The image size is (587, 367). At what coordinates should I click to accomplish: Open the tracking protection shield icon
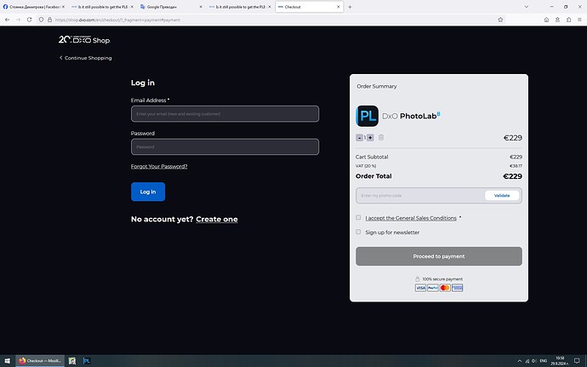point(41,20)
